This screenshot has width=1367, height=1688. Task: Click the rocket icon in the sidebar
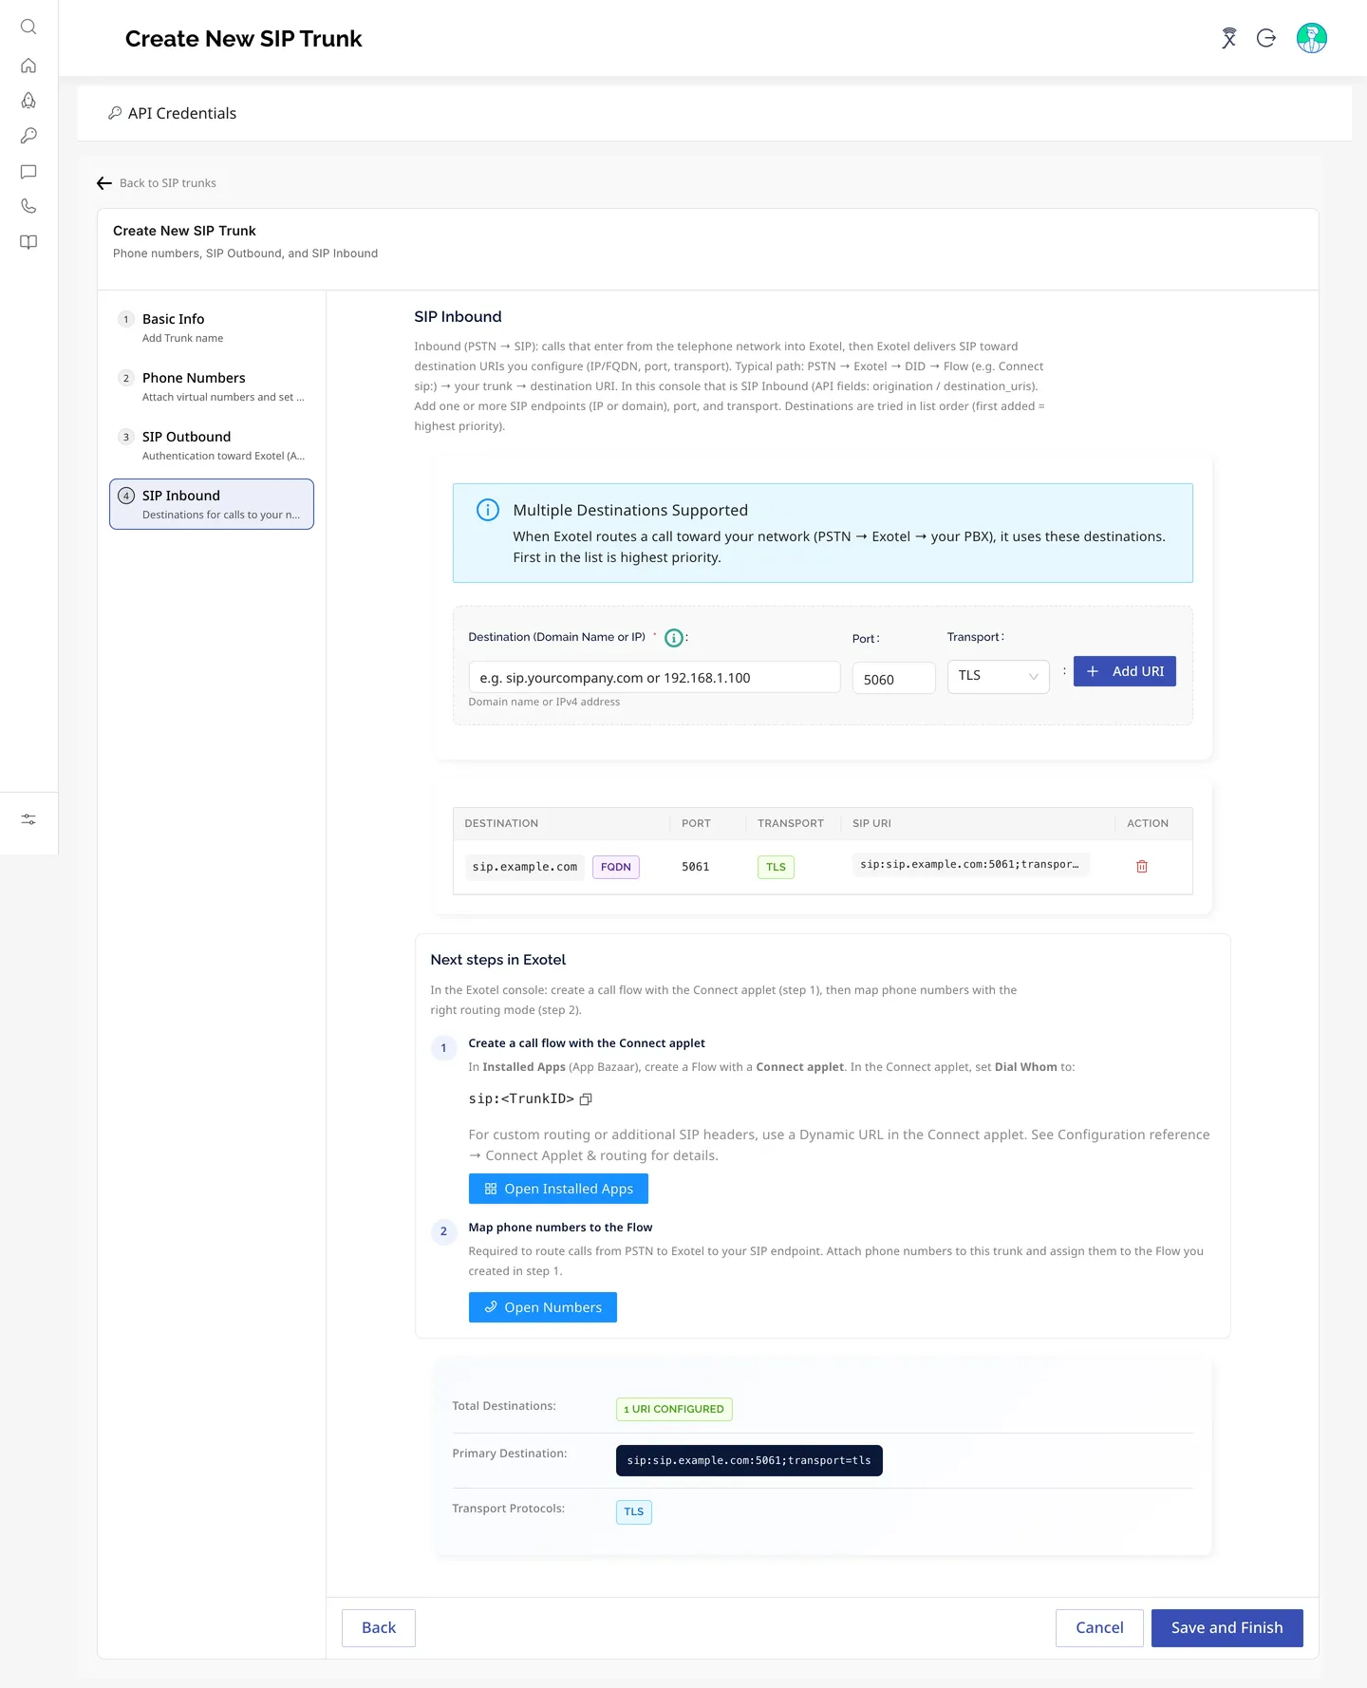28,101
